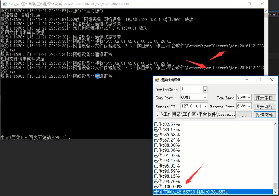This screenshot has height=196, width=279.
Task: Click the console window scroll-up arrow
Action: point(266,11)
